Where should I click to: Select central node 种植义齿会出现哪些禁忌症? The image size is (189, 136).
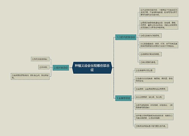click(x=92, y=68)
